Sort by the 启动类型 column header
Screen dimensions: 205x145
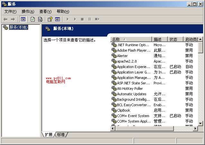point(191,39)
